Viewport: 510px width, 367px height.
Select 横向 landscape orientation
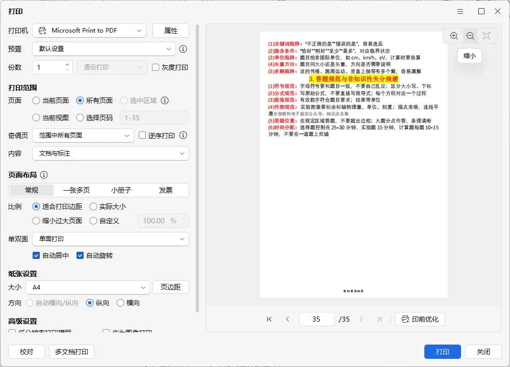coord(120,303)
